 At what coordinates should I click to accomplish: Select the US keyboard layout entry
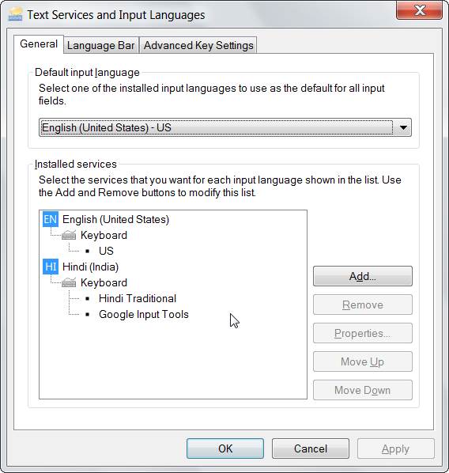coord(106,251)
